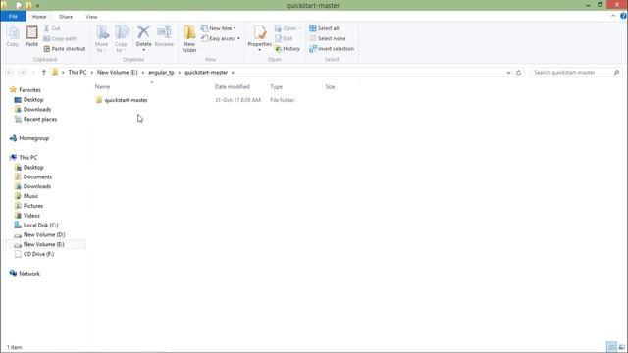Click the Forward navigation arrow
Image resolution: width=628 pixels, height=353 pixels.
coord(23,73)
